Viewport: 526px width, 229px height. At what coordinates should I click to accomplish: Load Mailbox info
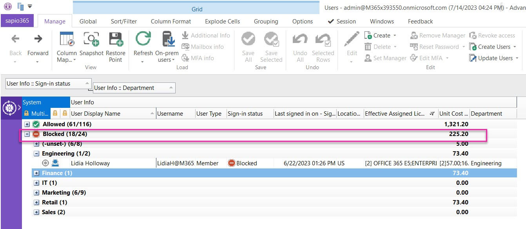[x=203, y=47]
